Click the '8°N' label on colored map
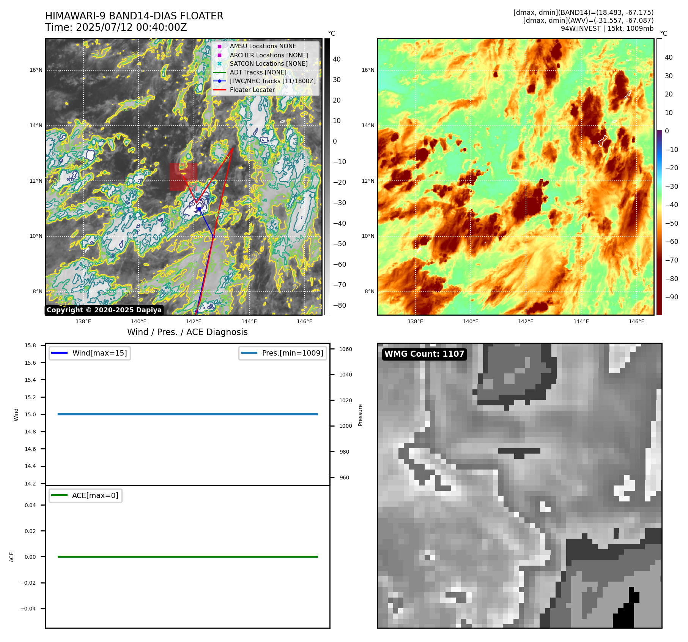688x642 pixels. [370, 291]
